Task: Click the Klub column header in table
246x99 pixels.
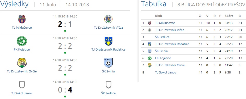Action: 158,16
